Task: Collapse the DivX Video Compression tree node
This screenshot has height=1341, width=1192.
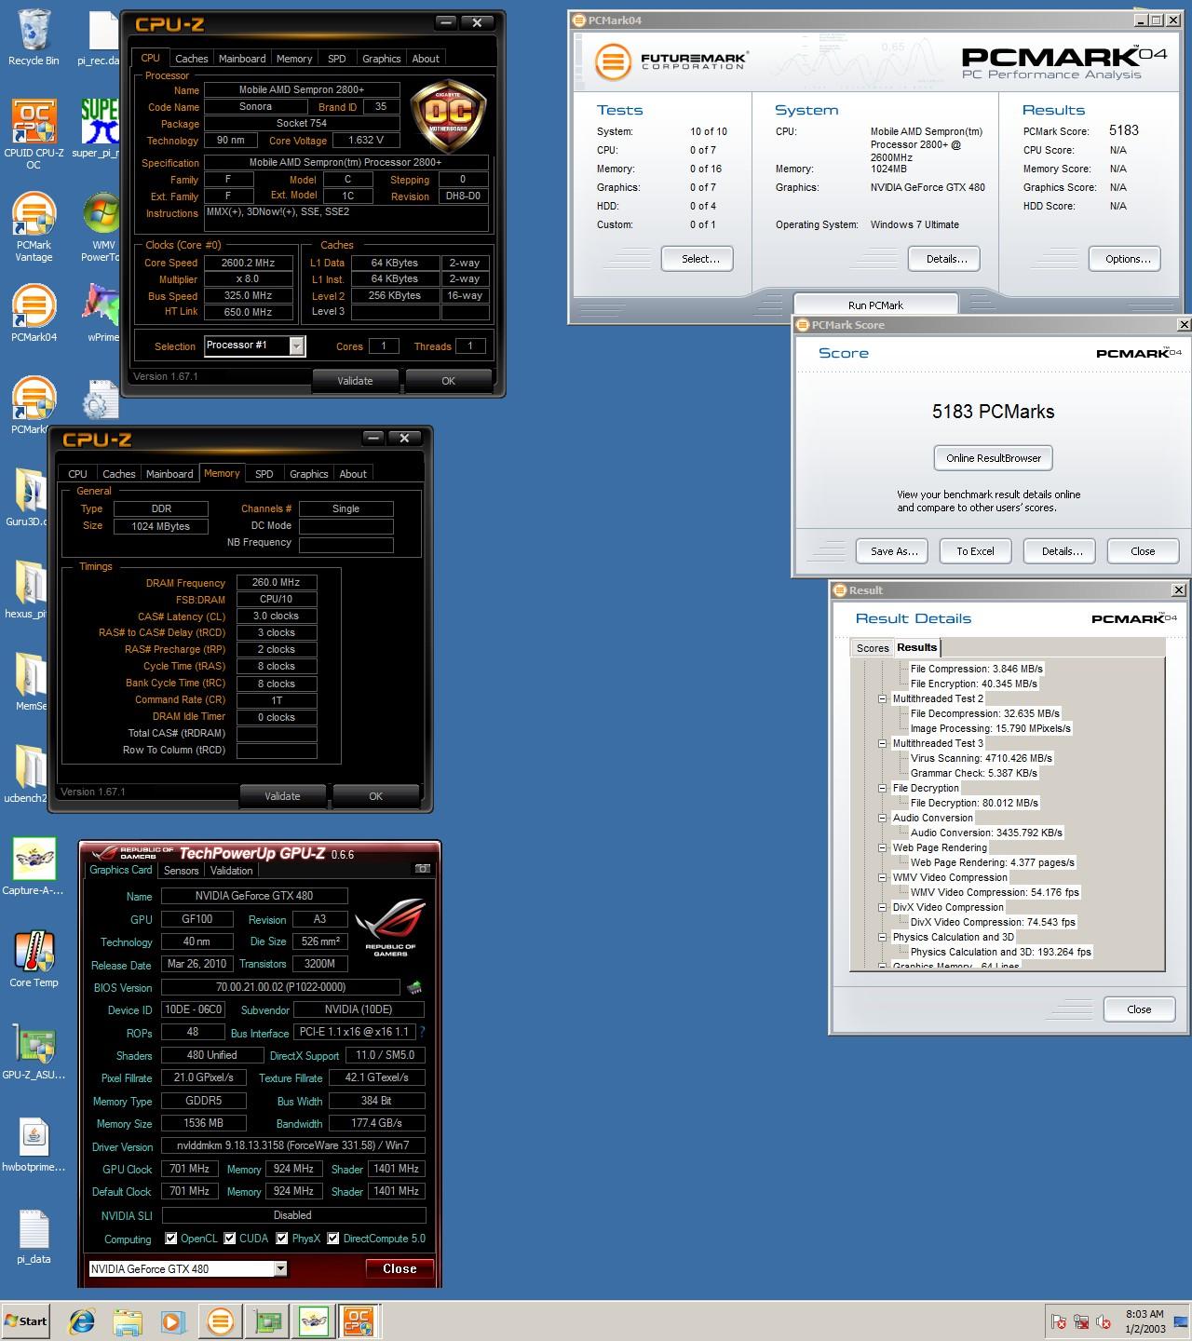Action: pyautogui.click(x=882, y=907)
